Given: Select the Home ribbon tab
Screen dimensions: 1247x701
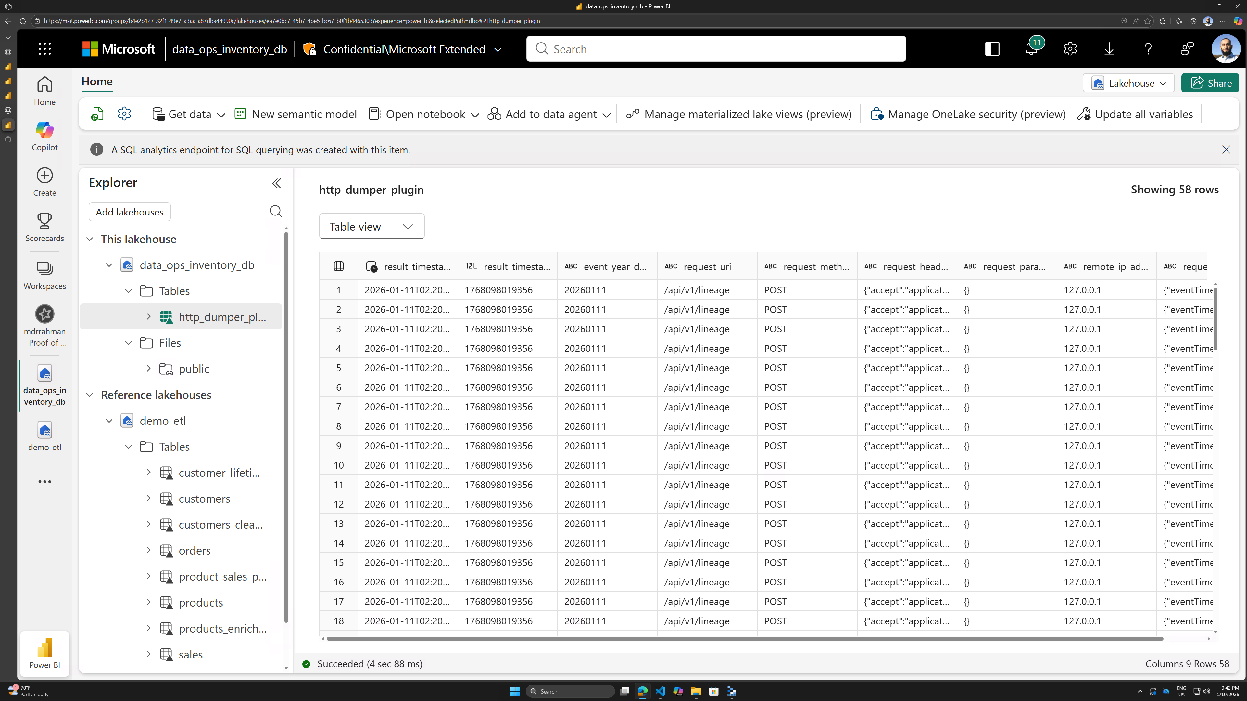Looking at the screenshot, I should point(97,81).
